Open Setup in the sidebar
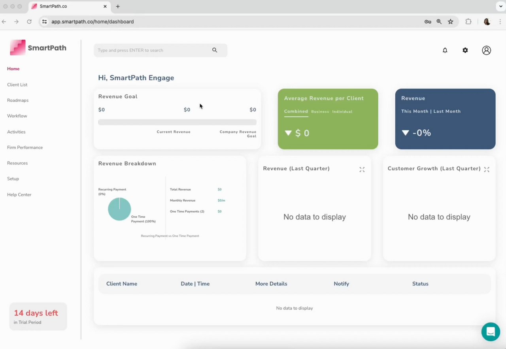Viewport: 506px width, 349px height. 13,179
